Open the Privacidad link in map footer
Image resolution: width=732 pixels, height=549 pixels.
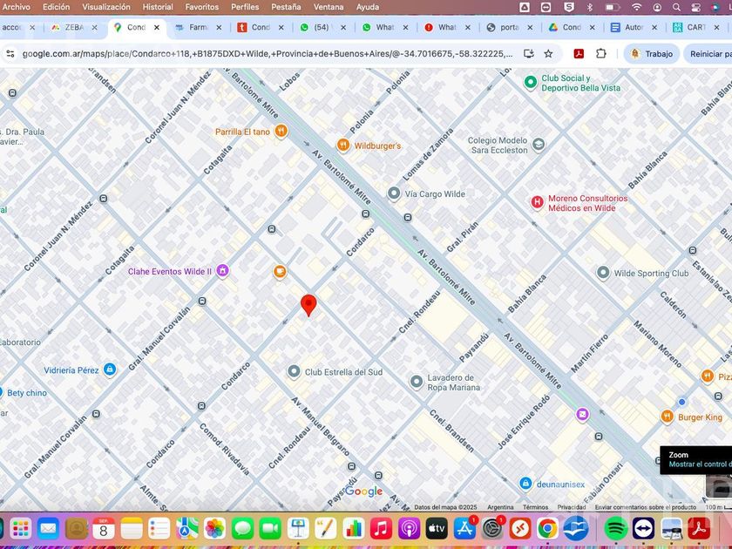pyautogui.click(x=572, y=507)
